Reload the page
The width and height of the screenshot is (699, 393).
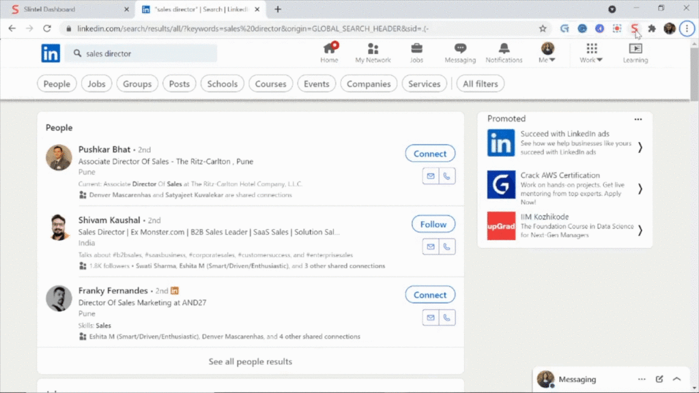coord(47,29)
